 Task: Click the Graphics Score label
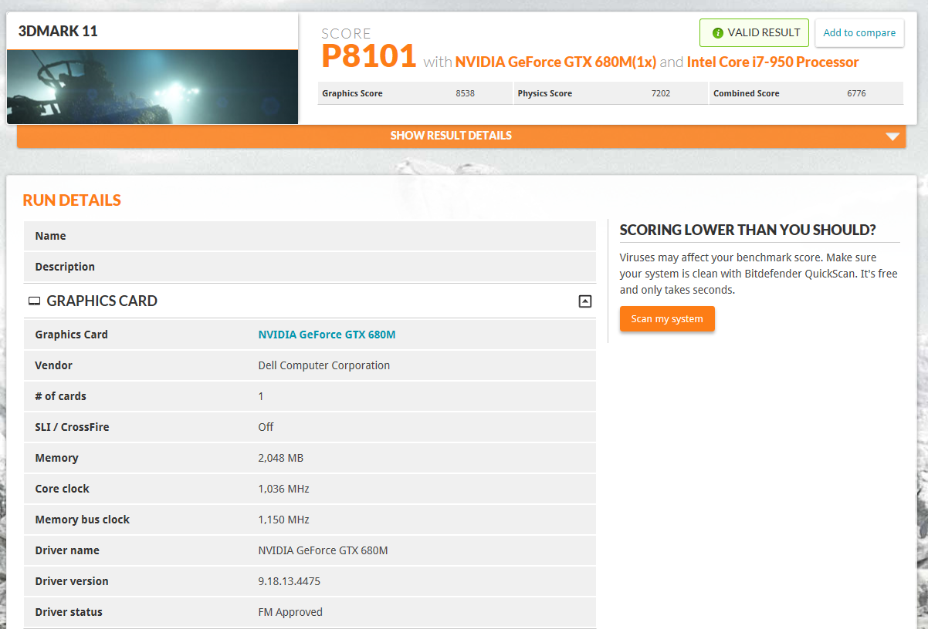click(352, 93)
